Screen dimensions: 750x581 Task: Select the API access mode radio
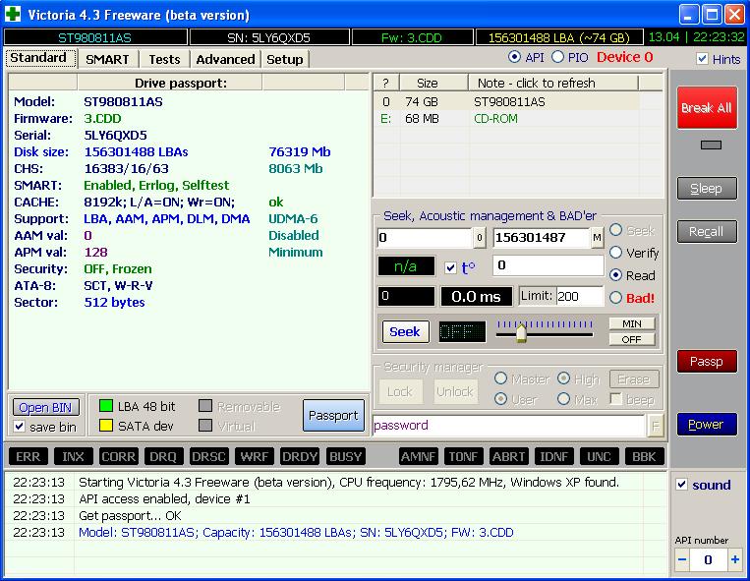(514, 57)
